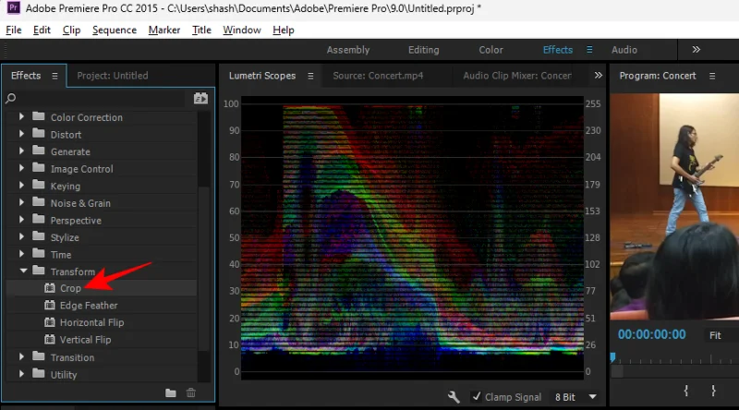Screen dimensions: 739x410
Task: Open the Effects panel hamburger menu
Action: point(55,76)
